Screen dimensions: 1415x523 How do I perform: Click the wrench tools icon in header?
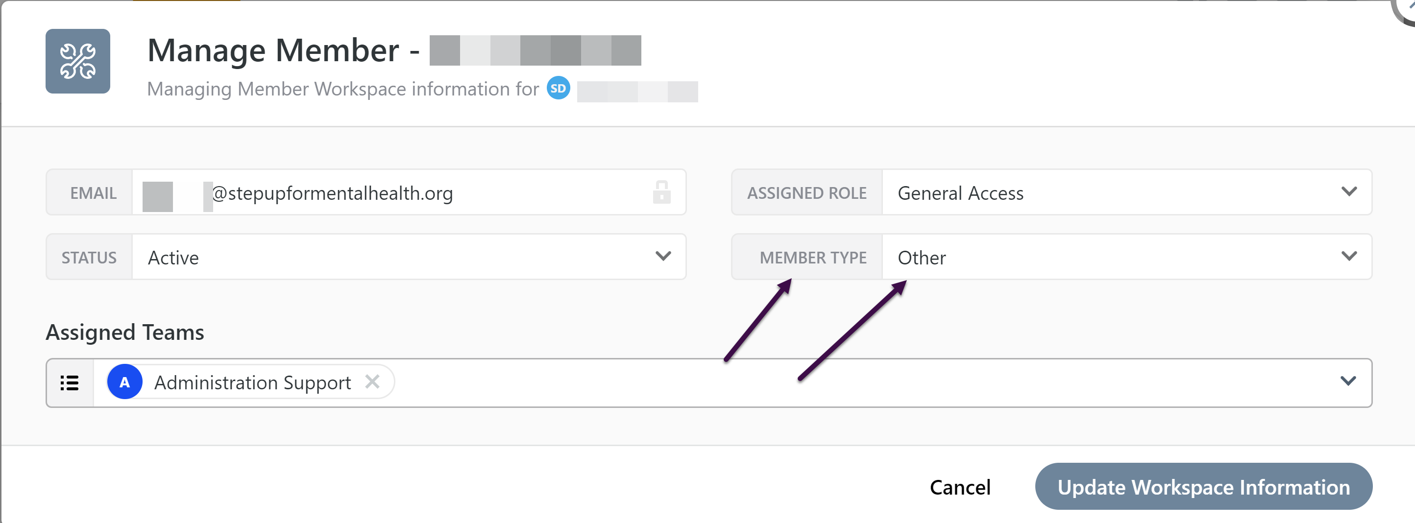pyautogui.click(x=77, y=61)
